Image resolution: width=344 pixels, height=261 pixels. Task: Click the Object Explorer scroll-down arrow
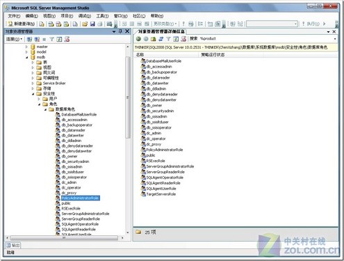[x=128, y=232]
